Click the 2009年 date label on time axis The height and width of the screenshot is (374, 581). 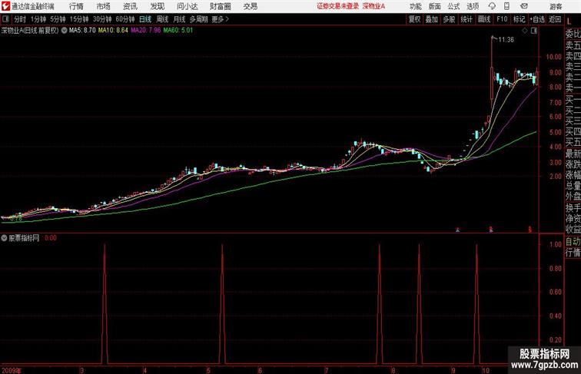pyautogui.click(x=12, y=370)
